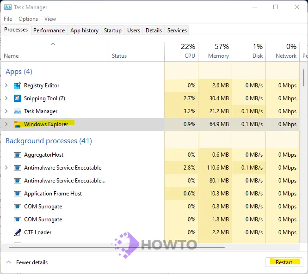Click the Task Manager process row icon
Screen dimensions: 308x274
pos(17,111)
